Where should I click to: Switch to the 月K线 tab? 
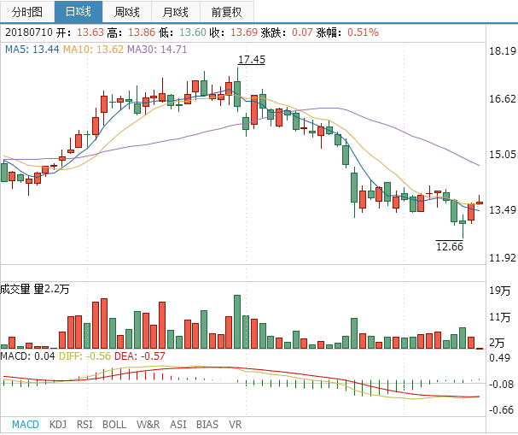[176, 12]
